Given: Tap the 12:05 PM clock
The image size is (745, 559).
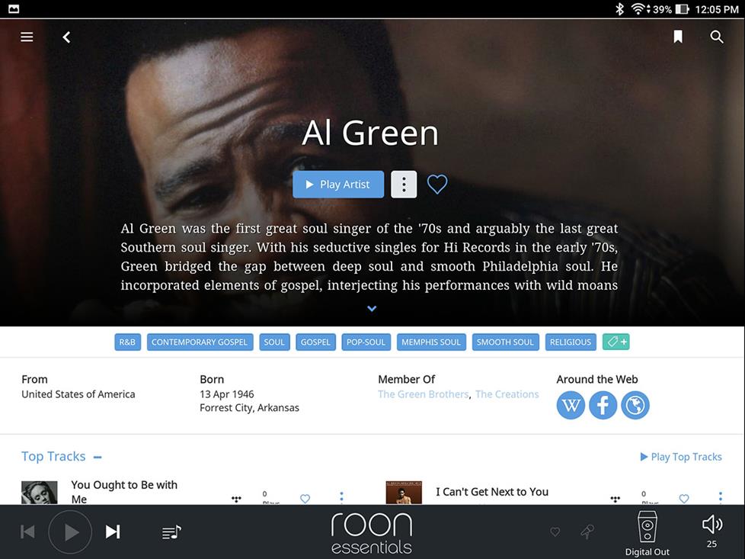Looking at the screenshot, I should (717, 9).
